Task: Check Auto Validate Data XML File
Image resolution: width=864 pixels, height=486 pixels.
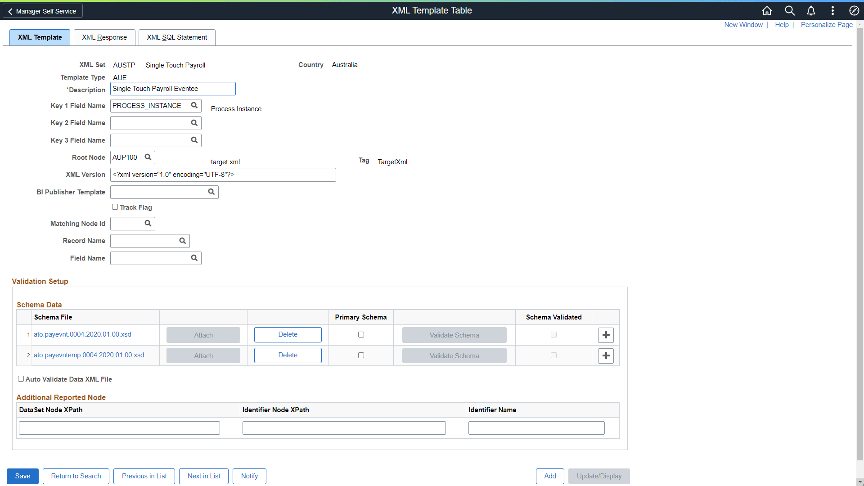Action: 20,378
